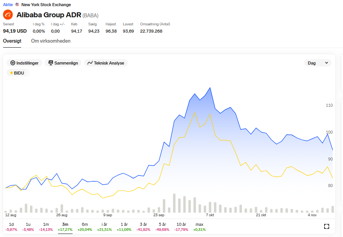Image resolution: width=343 pixels, height=237 pixels.
Task: Click the Teknisk Analyse line icon
Action: [x=90, y=63]
